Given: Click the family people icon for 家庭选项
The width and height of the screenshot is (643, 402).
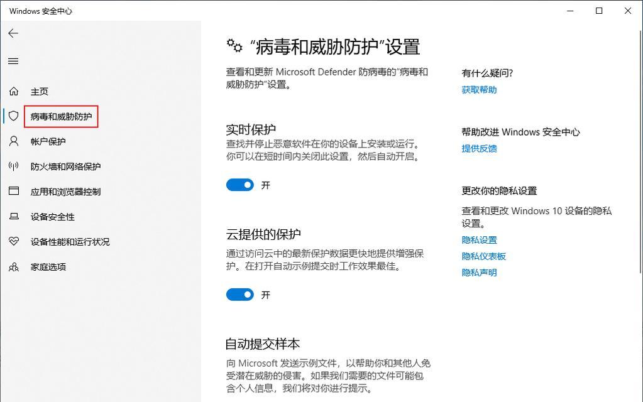Looking at the screenshot, I should click(14, 267).
